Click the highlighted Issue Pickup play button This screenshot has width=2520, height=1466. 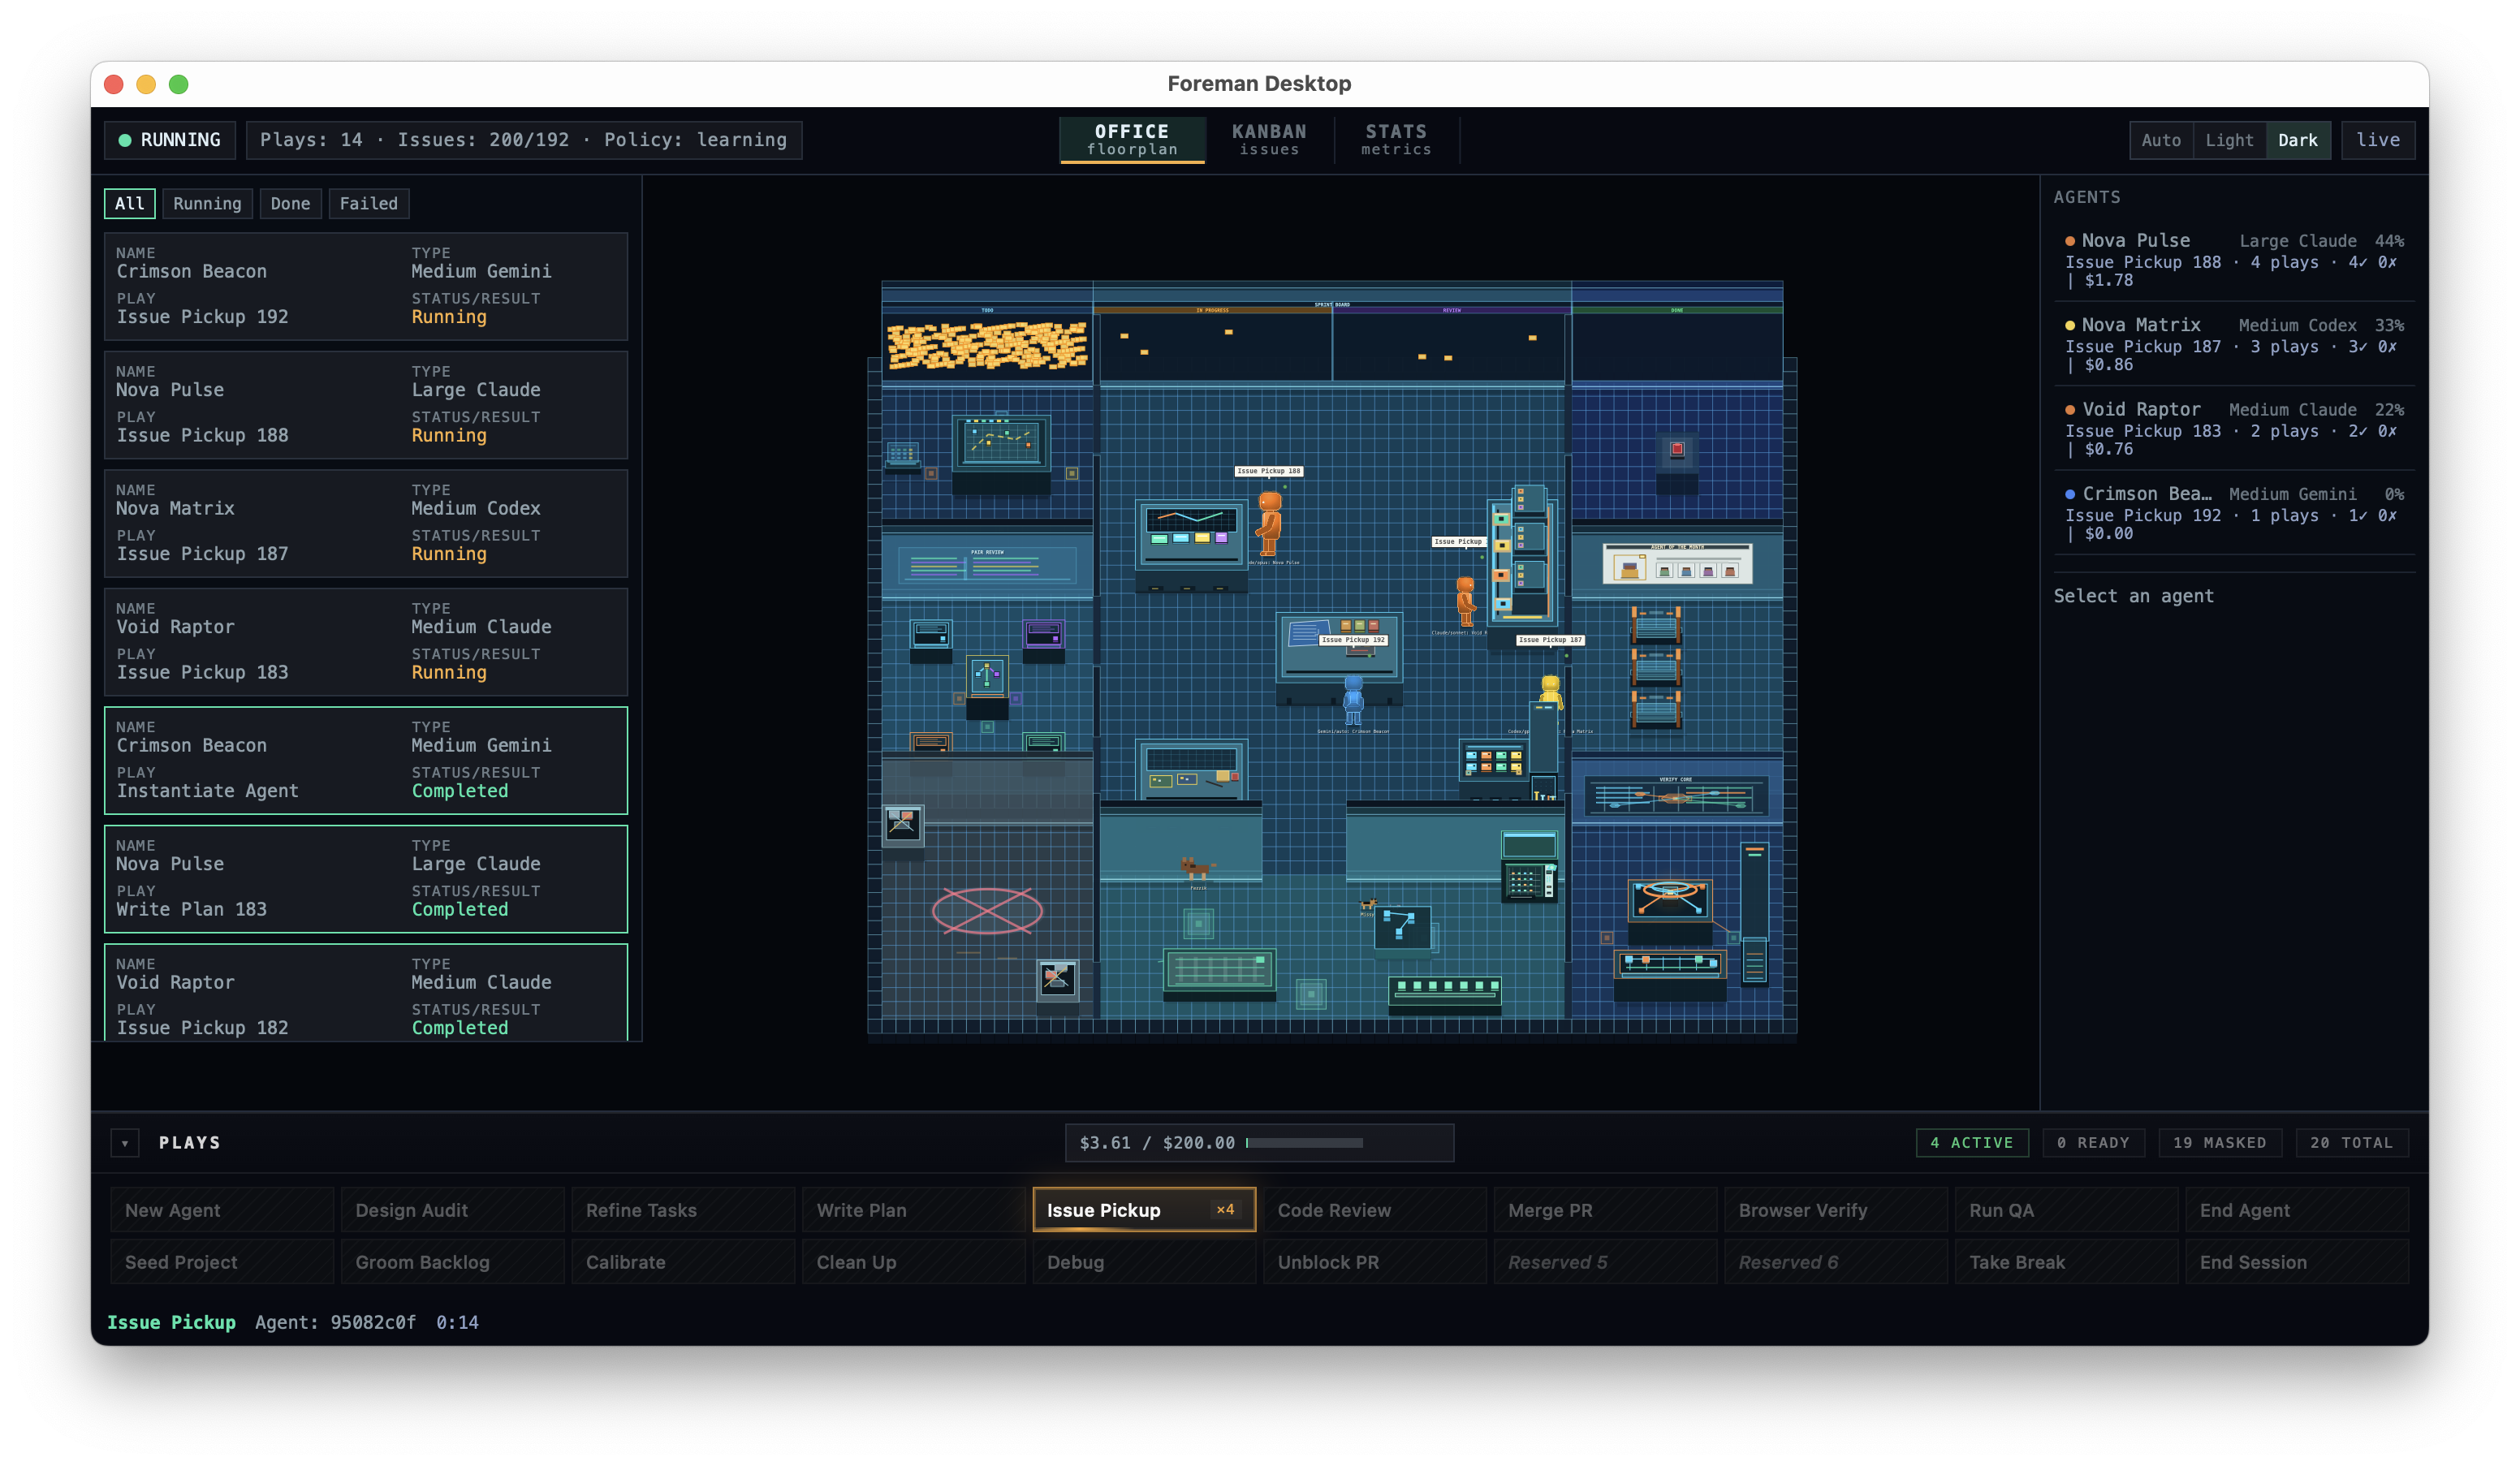click(x=1144, y=1209)
